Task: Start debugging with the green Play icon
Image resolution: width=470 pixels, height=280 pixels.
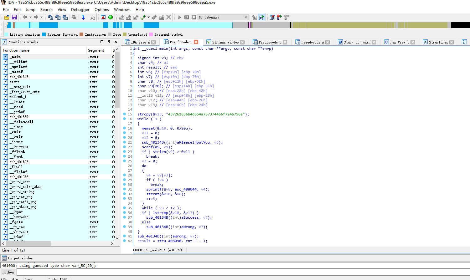Action: tap(179, 17)
